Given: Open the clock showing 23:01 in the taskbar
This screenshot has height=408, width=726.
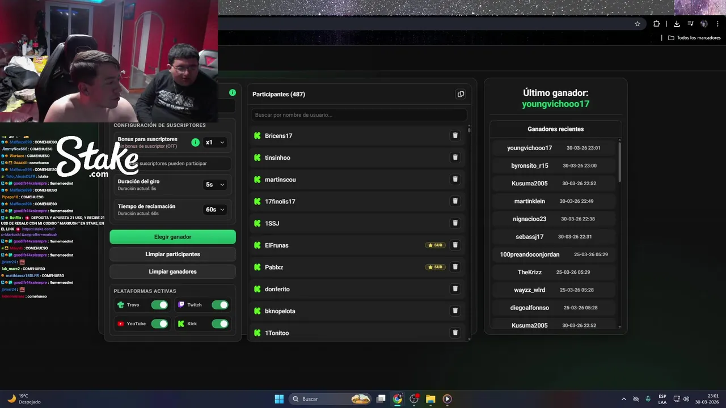Looking at the screenshot, I should point(708,399).
